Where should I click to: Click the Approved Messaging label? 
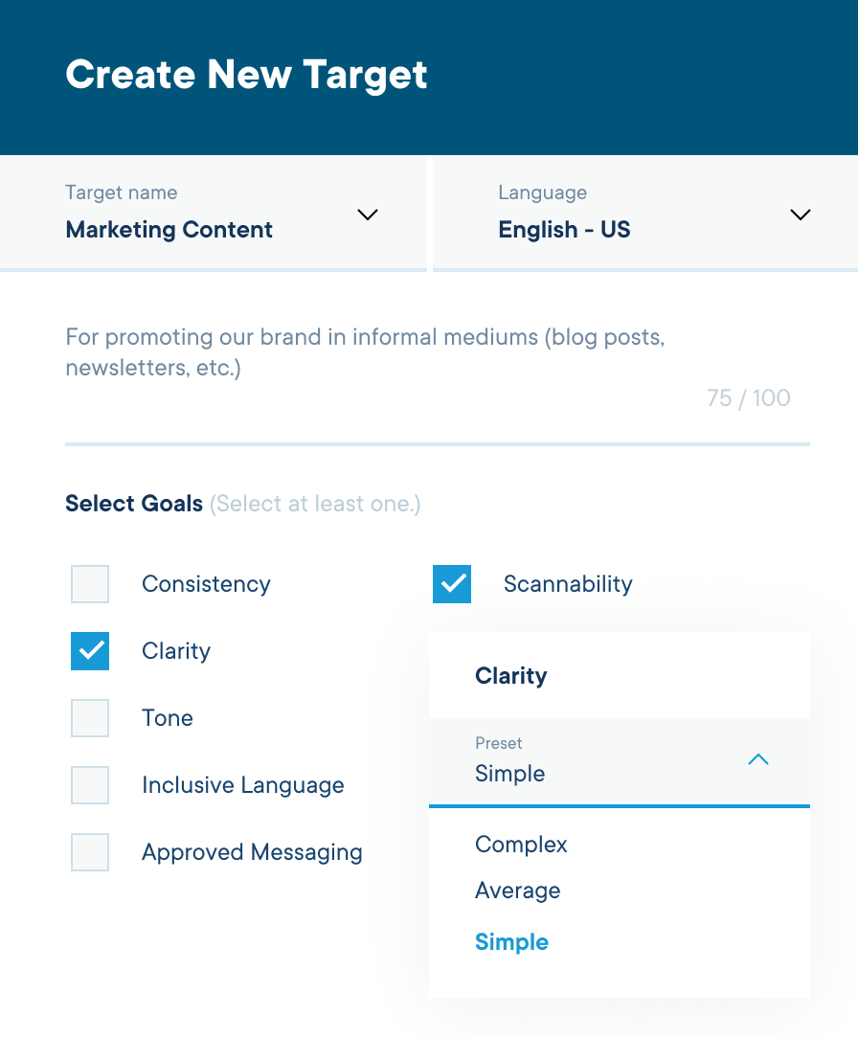252,852
